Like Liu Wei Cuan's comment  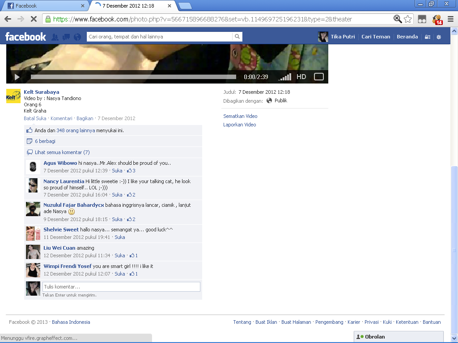click(x=120, y=255)
